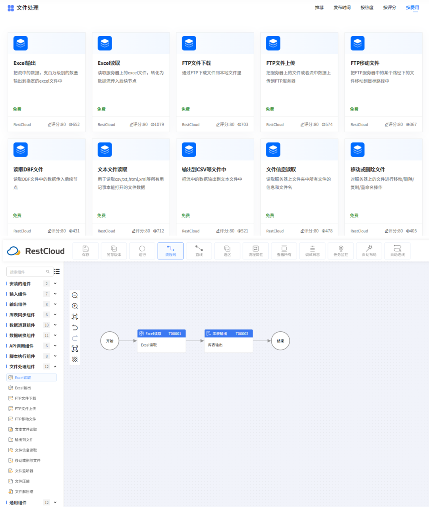Screen dimensions: 429x507
Task: Open the 文本文件读取 card title
Action: pos(112,170)
